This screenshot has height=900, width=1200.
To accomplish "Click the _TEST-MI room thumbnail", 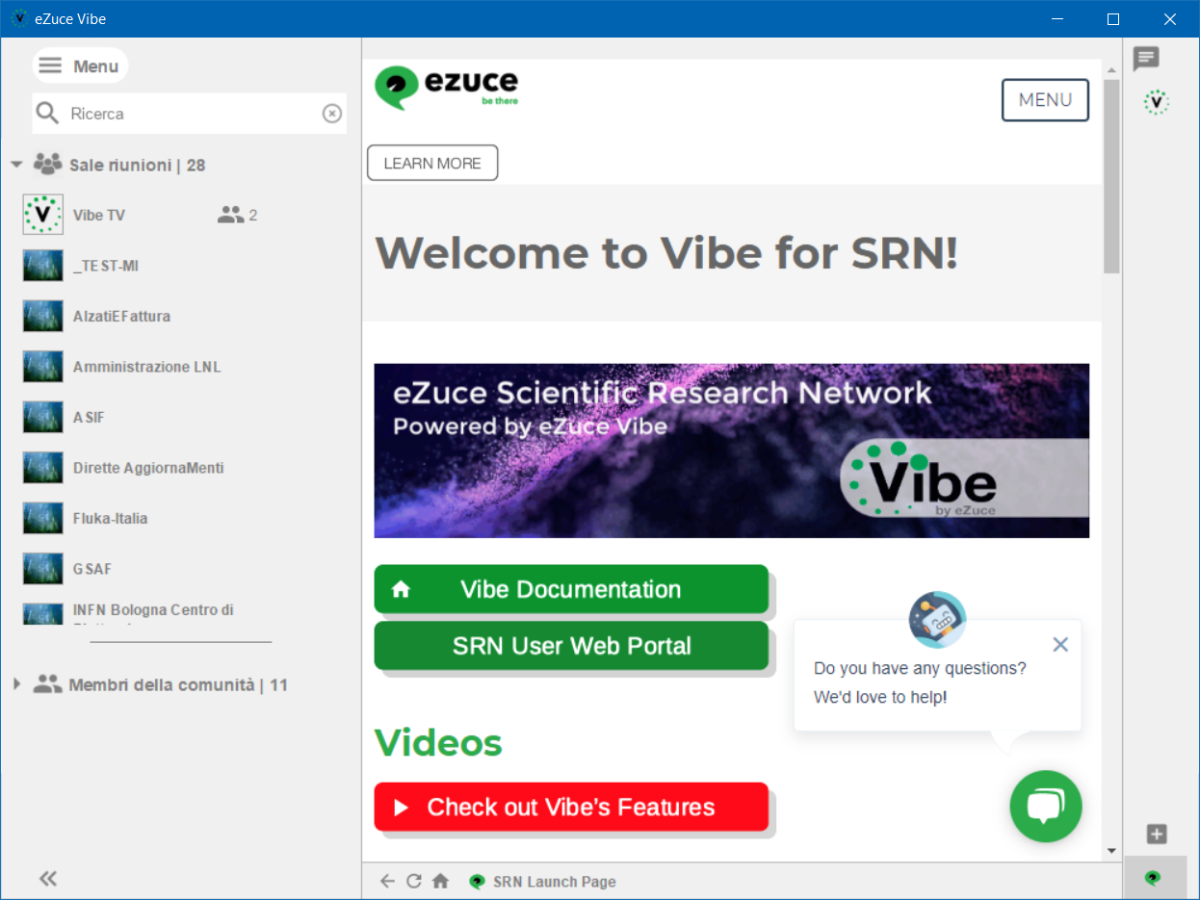I will click(x=42, y=266).
